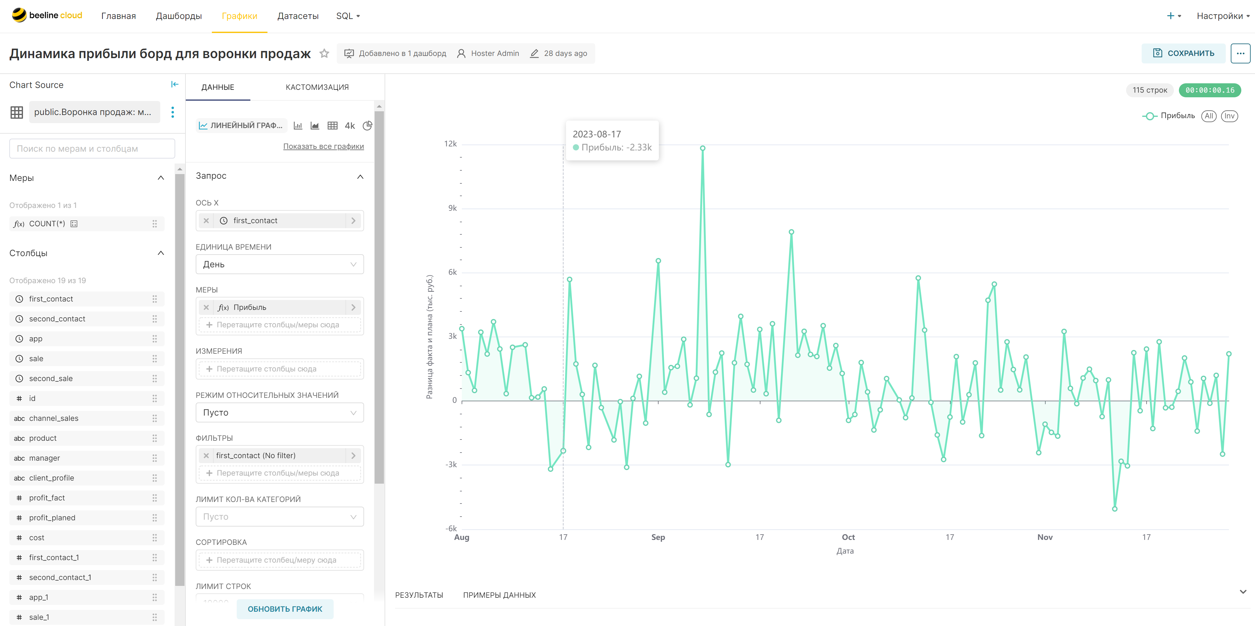Click the clock icon of first_contact column

pos(19,299)
